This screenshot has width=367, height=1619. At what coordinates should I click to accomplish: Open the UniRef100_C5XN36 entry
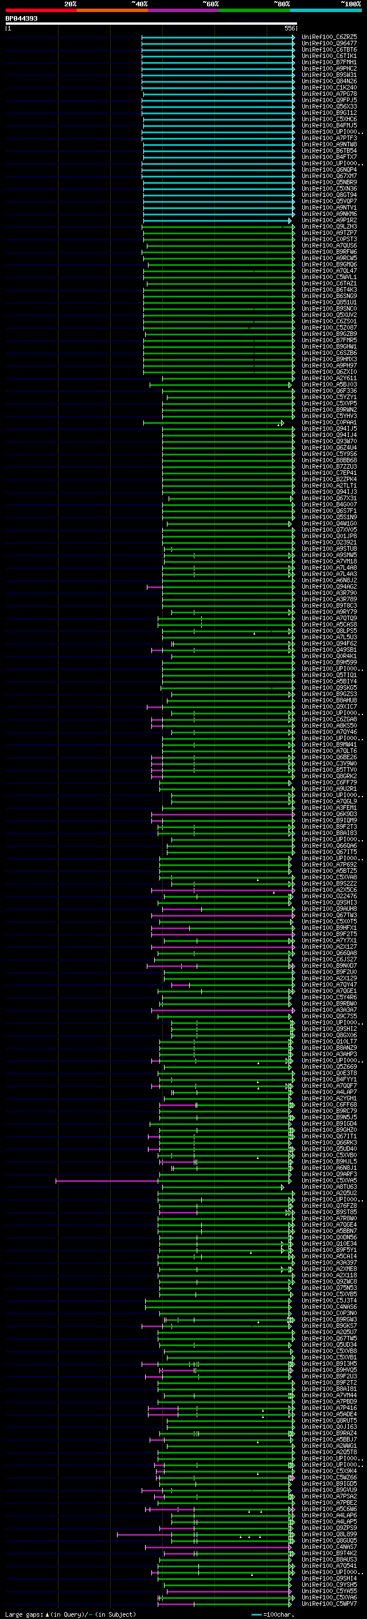point(329,188)
